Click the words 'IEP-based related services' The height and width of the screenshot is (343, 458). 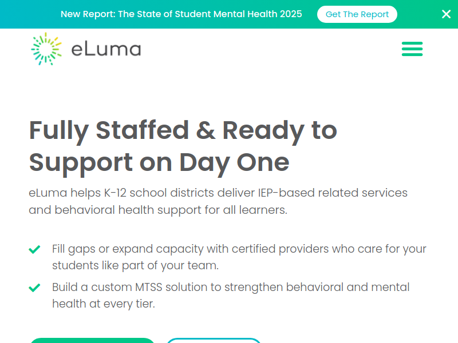coord(333,193)
